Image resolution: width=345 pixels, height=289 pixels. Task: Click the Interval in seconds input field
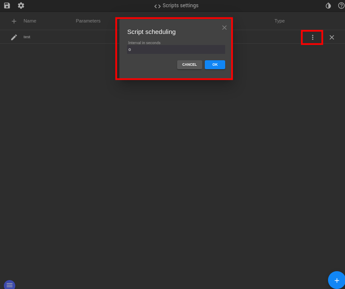(x=176, y=49)
